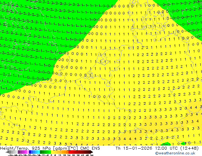Pick the yellow swatch above the 0 label

coord(52,152)
